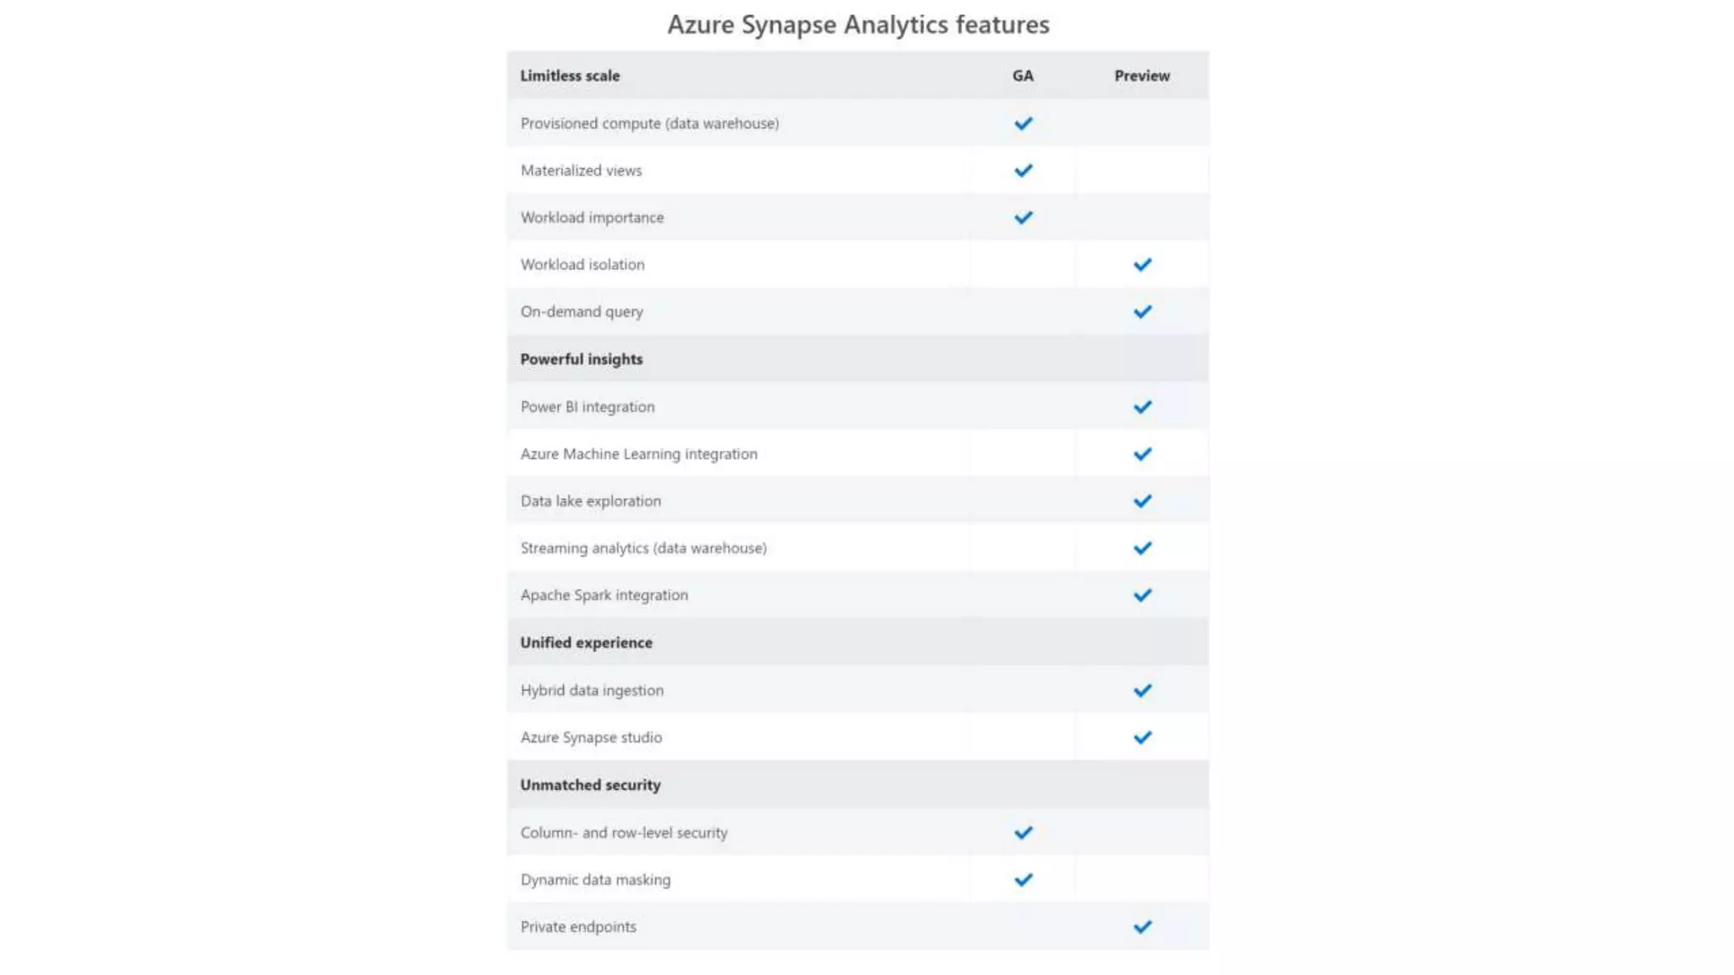Click the On-demand query Preview checkmark
The width and height of the screenshot is (1734, 975).
click(x=1142, y=312)
